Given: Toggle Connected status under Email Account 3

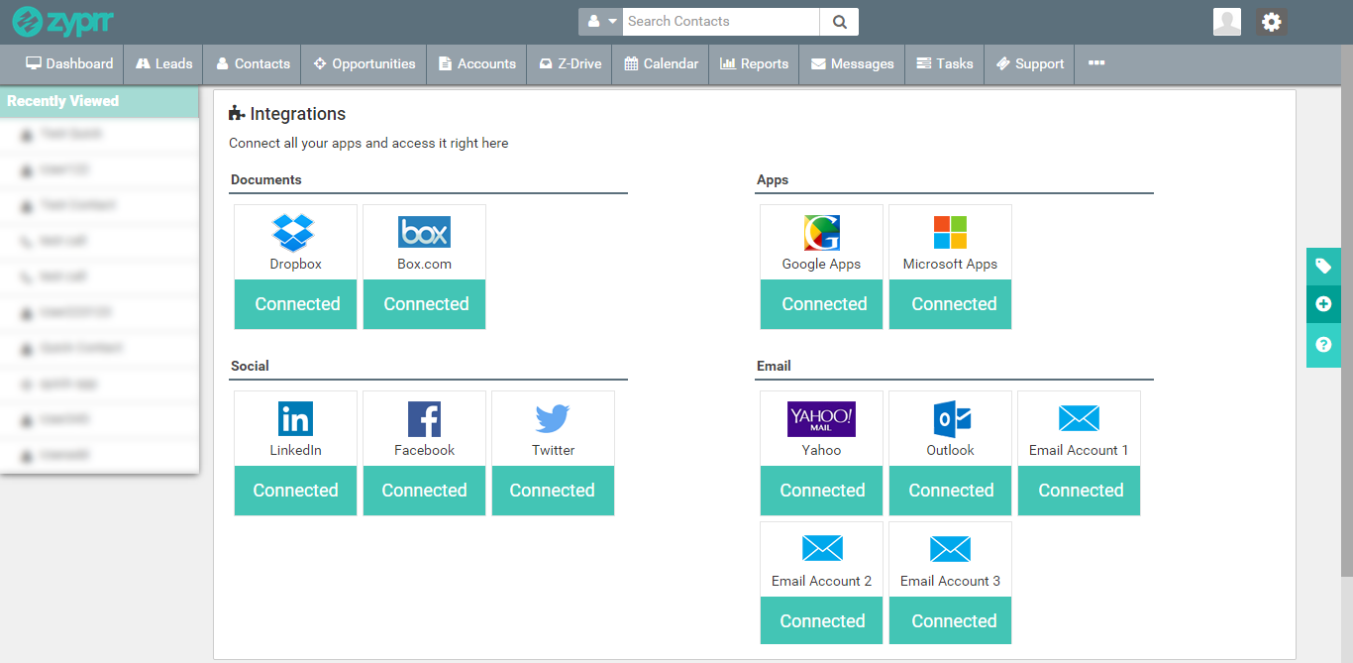Looking at the screenshot, I should tap(951, 621).
